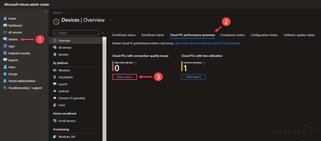Screen dimensions: 321x141
Task: Select the Monitor icon in the Devices menu
Action: [55, 55]
